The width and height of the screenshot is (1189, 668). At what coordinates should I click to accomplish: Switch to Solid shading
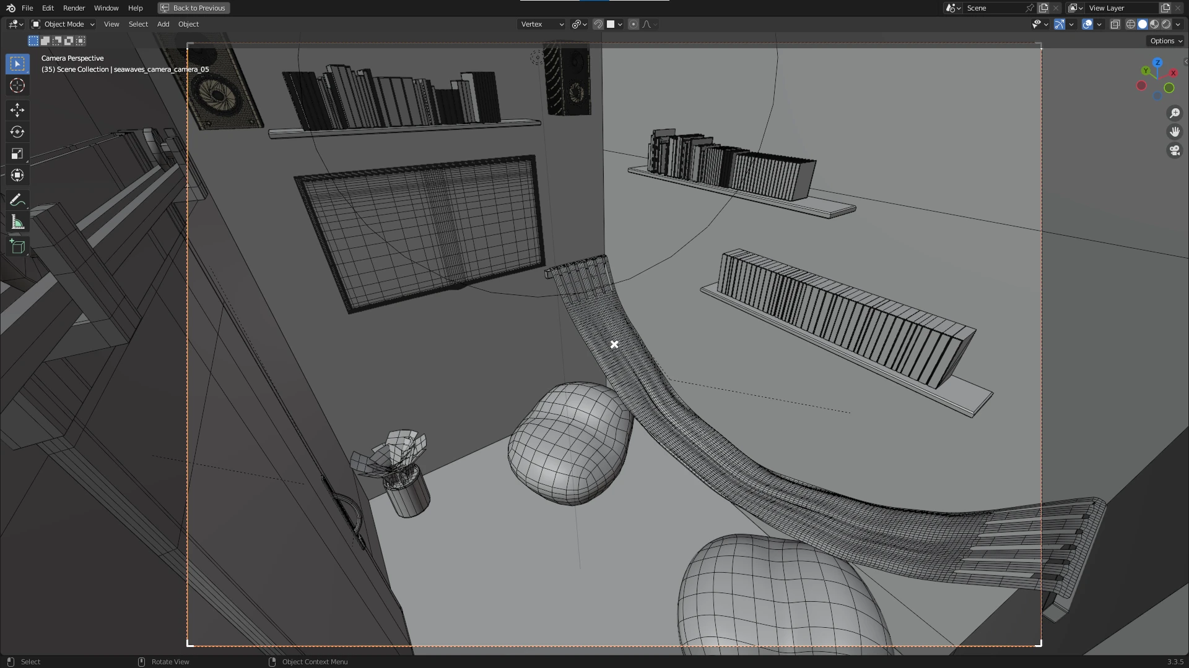coord(1143,24)
